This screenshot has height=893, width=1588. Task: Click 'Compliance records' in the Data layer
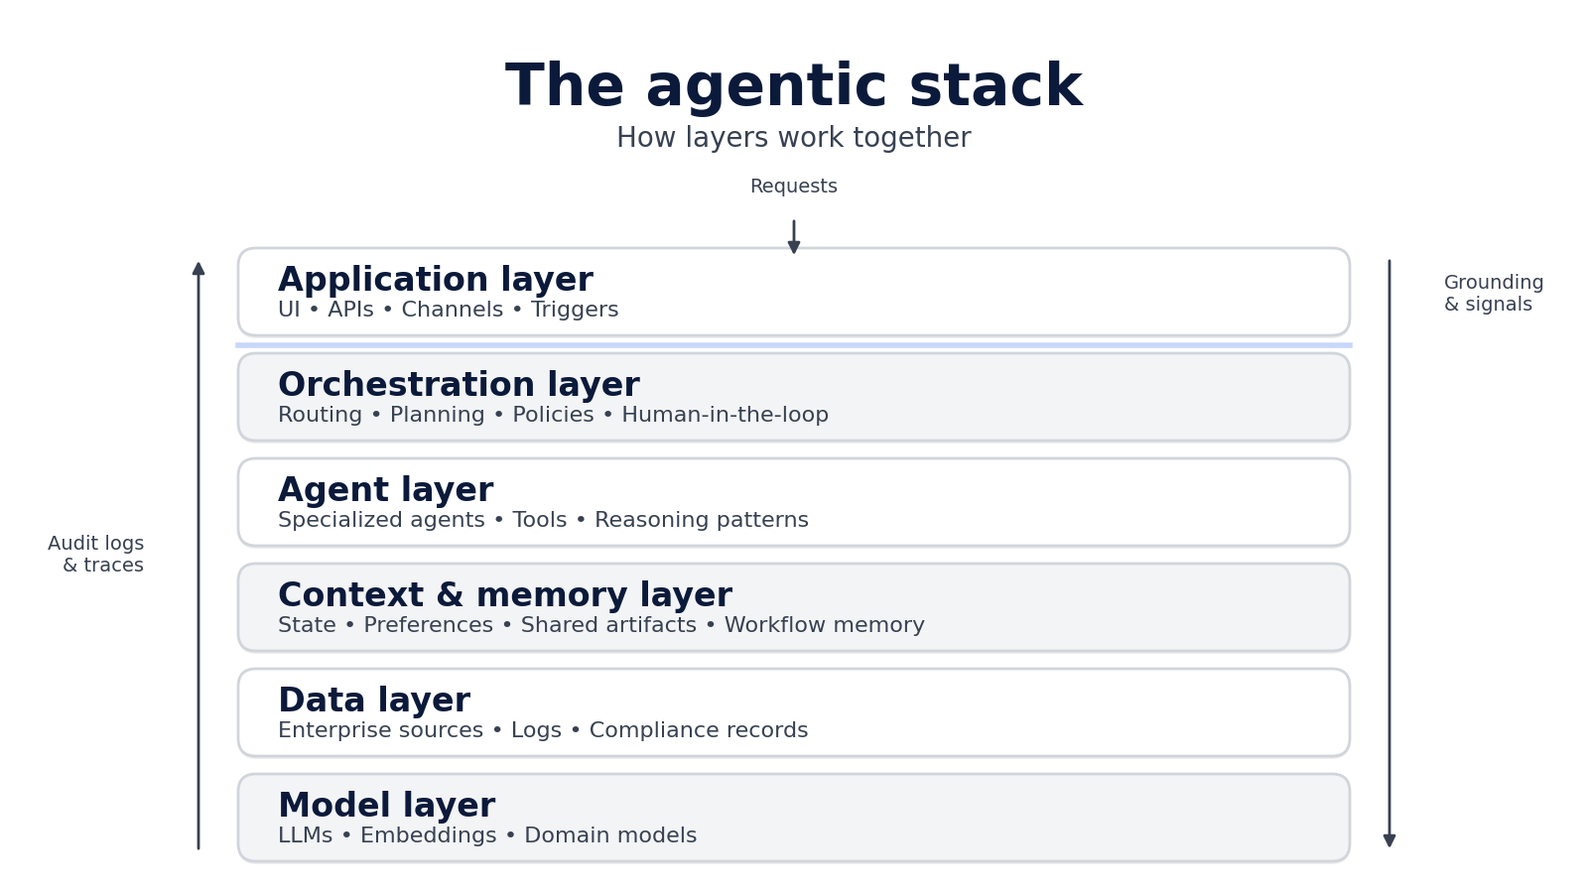tap(699, 730)
